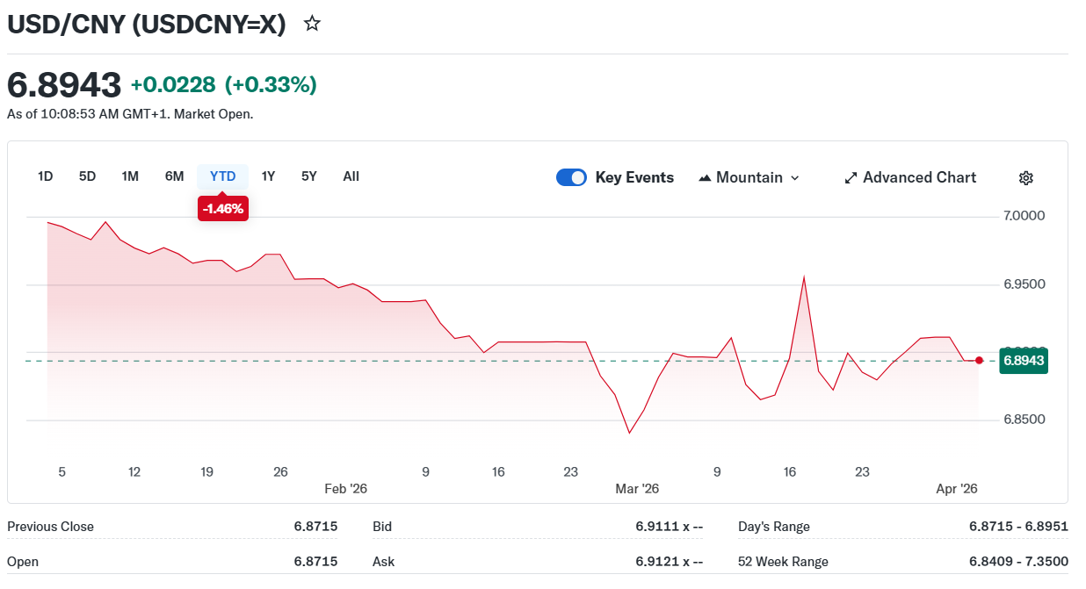
Task: Open chart settings gear icon
Action: point(1025,178)
